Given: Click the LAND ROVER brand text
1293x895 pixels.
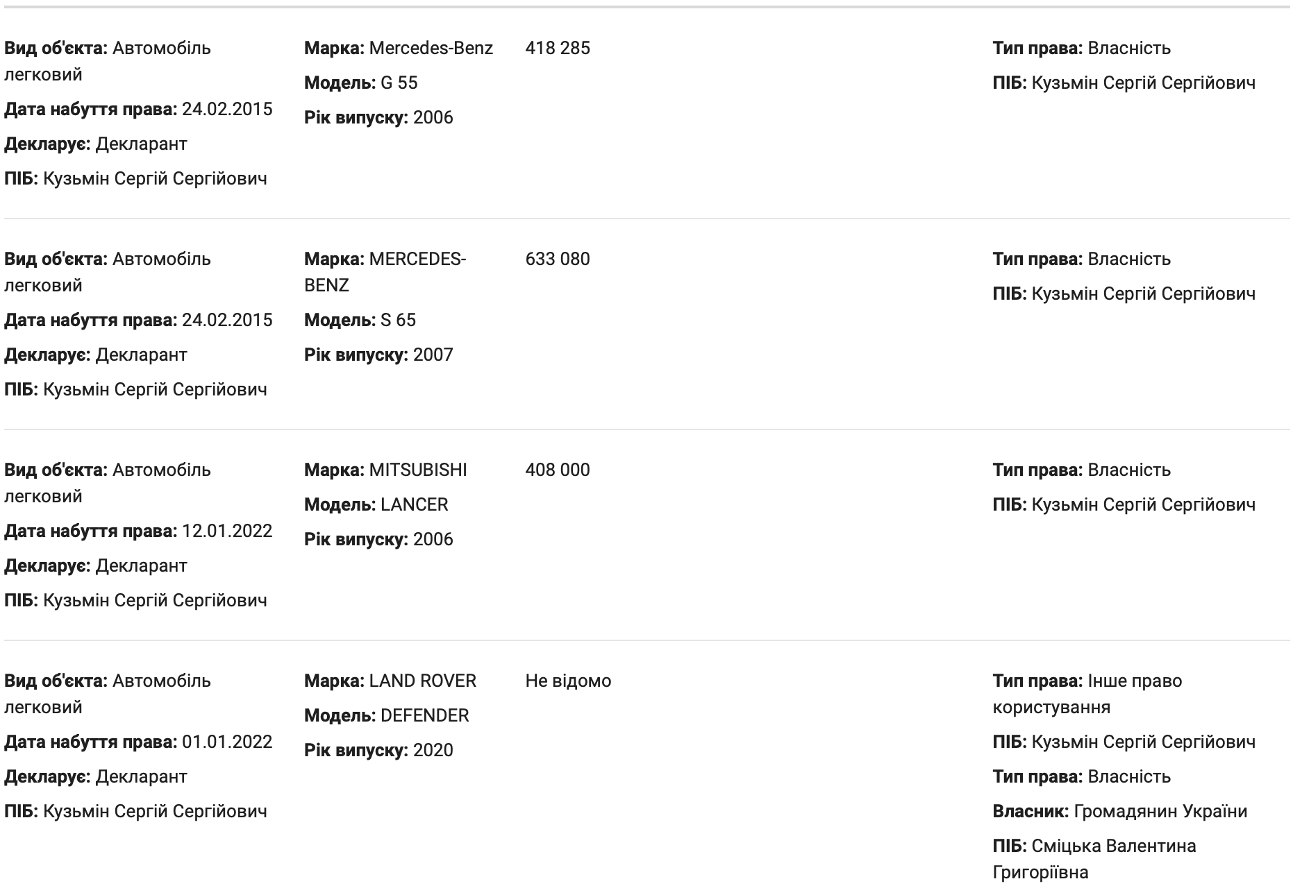Looking at the screenshot, I should tap(422, 681).
